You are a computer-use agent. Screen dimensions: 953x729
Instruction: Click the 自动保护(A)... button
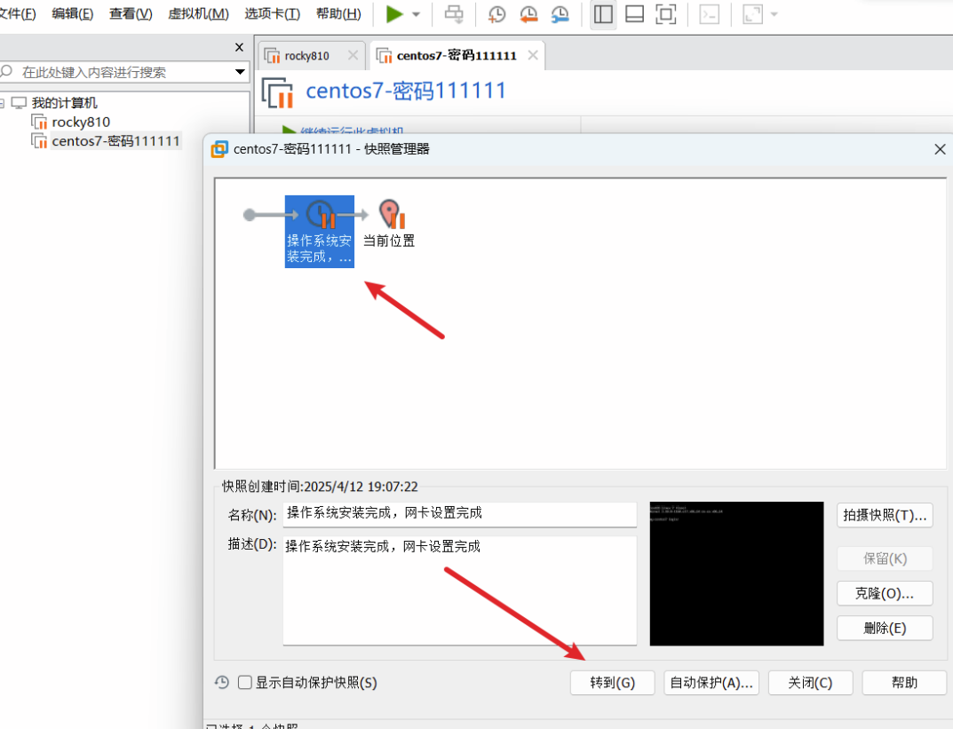[711, 683]
